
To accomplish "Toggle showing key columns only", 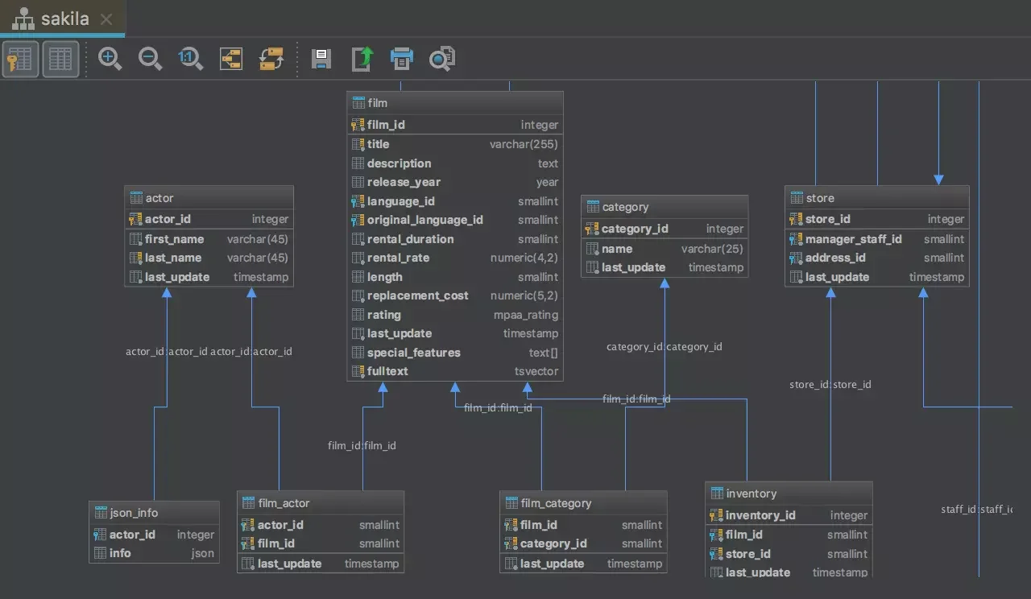I will click(x=19, y=59).
